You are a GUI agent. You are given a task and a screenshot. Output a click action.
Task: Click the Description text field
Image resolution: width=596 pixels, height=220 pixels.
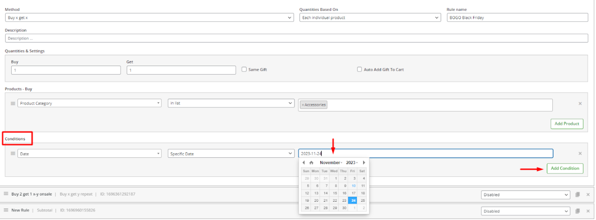click(x=296, y=38)
